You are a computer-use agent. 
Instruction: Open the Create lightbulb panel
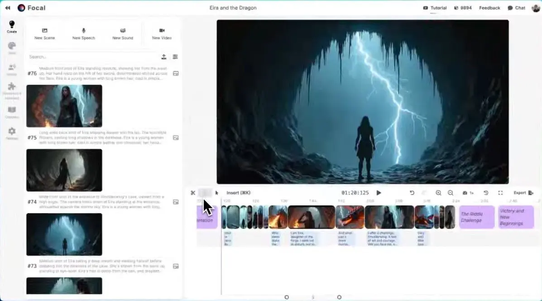pos(12,27)
